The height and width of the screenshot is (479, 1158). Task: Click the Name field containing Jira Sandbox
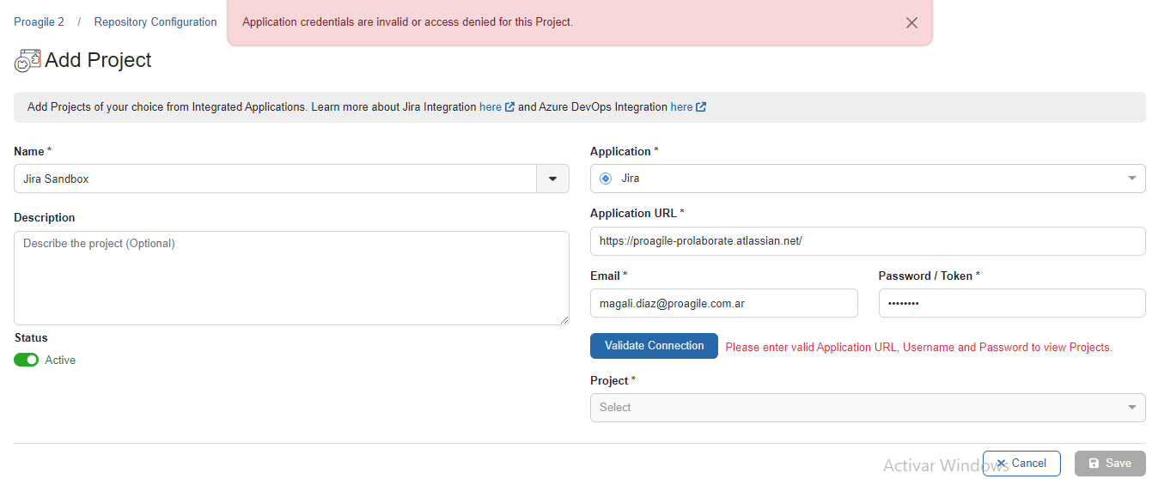pyautogui.click(x=275, y=179)
